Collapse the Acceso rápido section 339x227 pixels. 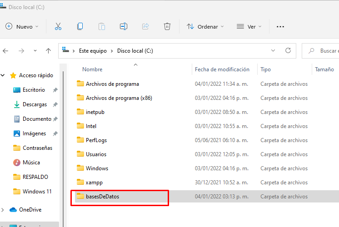[4, 75]
